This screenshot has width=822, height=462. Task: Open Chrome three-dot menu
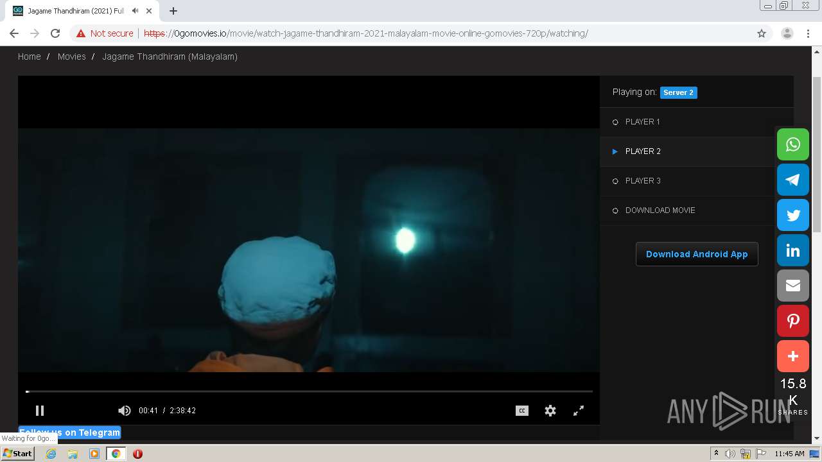[809, 33]
